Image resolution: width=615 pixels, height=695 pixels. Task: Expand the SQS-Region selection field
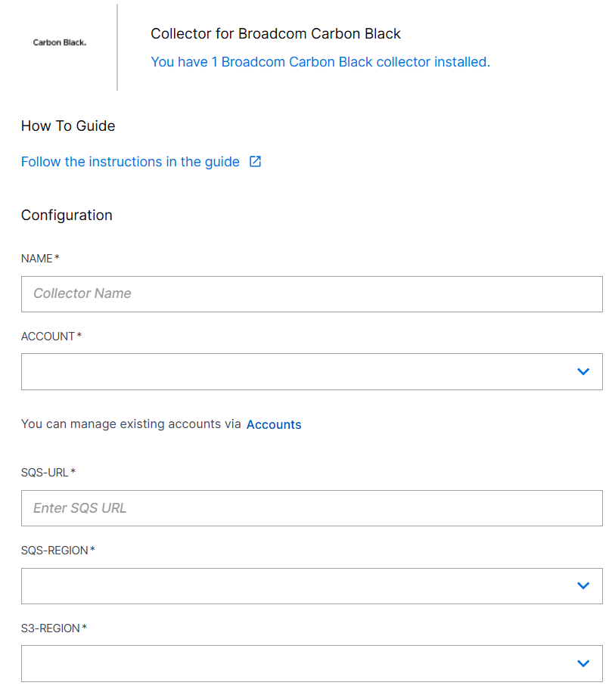303,585
